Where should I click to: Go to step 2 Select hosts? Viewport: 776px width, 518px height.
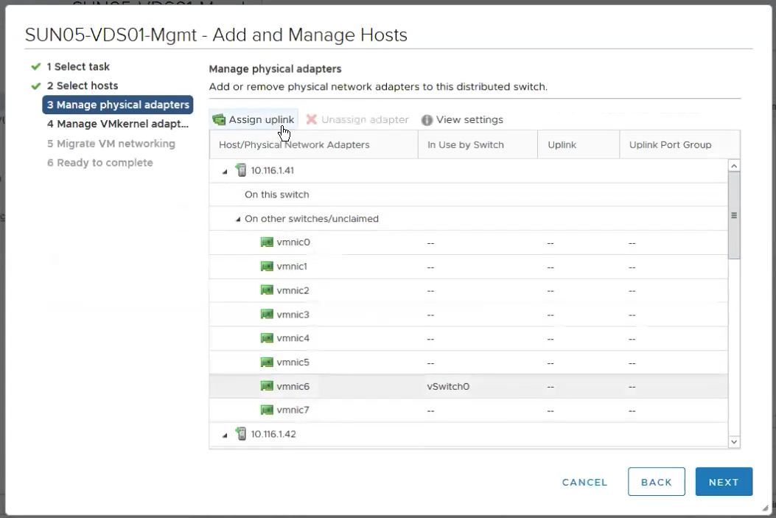coord(82,85)
